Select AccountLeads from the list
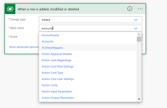Screen dimensions: 167x108 pyautogui.click(x=88, y=35)
